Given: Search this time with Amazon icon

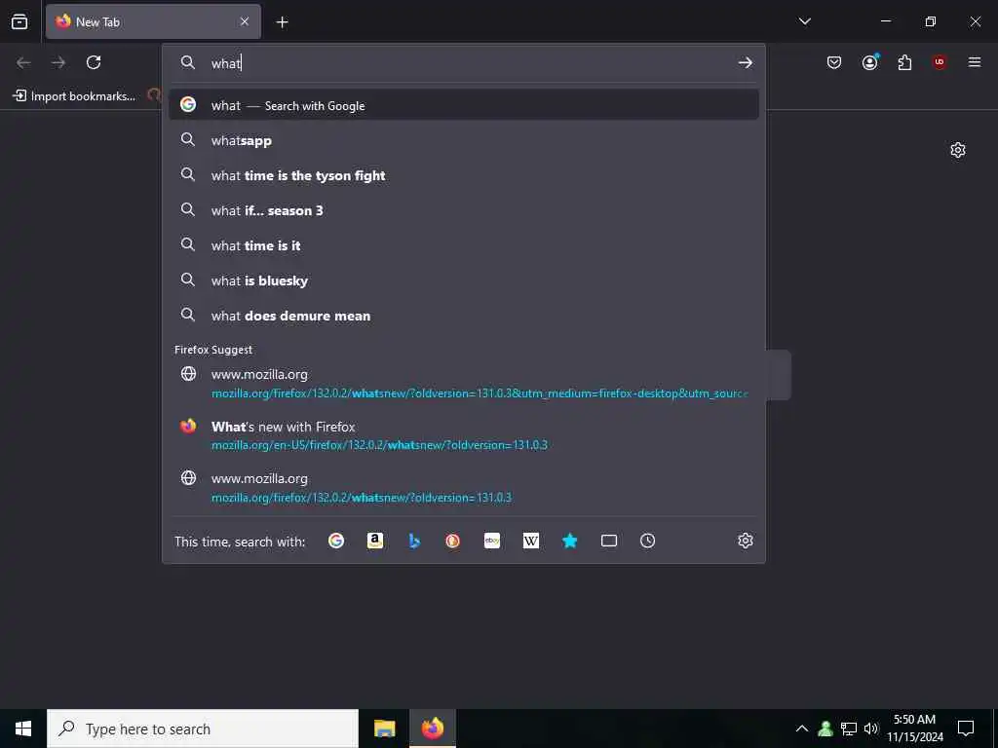Looking at the screenshot, I should pos(375,541).
